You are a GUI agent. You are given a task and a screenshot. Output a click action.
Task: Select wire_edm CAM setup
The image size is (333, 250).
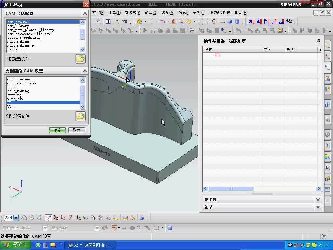pyautogui.click(x=43, y=99)
